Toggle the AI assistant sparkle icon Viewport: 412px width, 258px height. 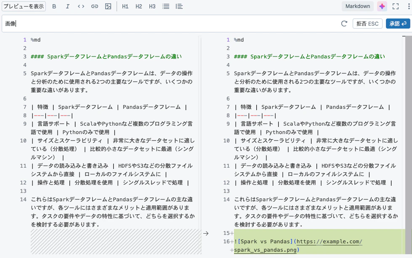click(x=382, y=6)
